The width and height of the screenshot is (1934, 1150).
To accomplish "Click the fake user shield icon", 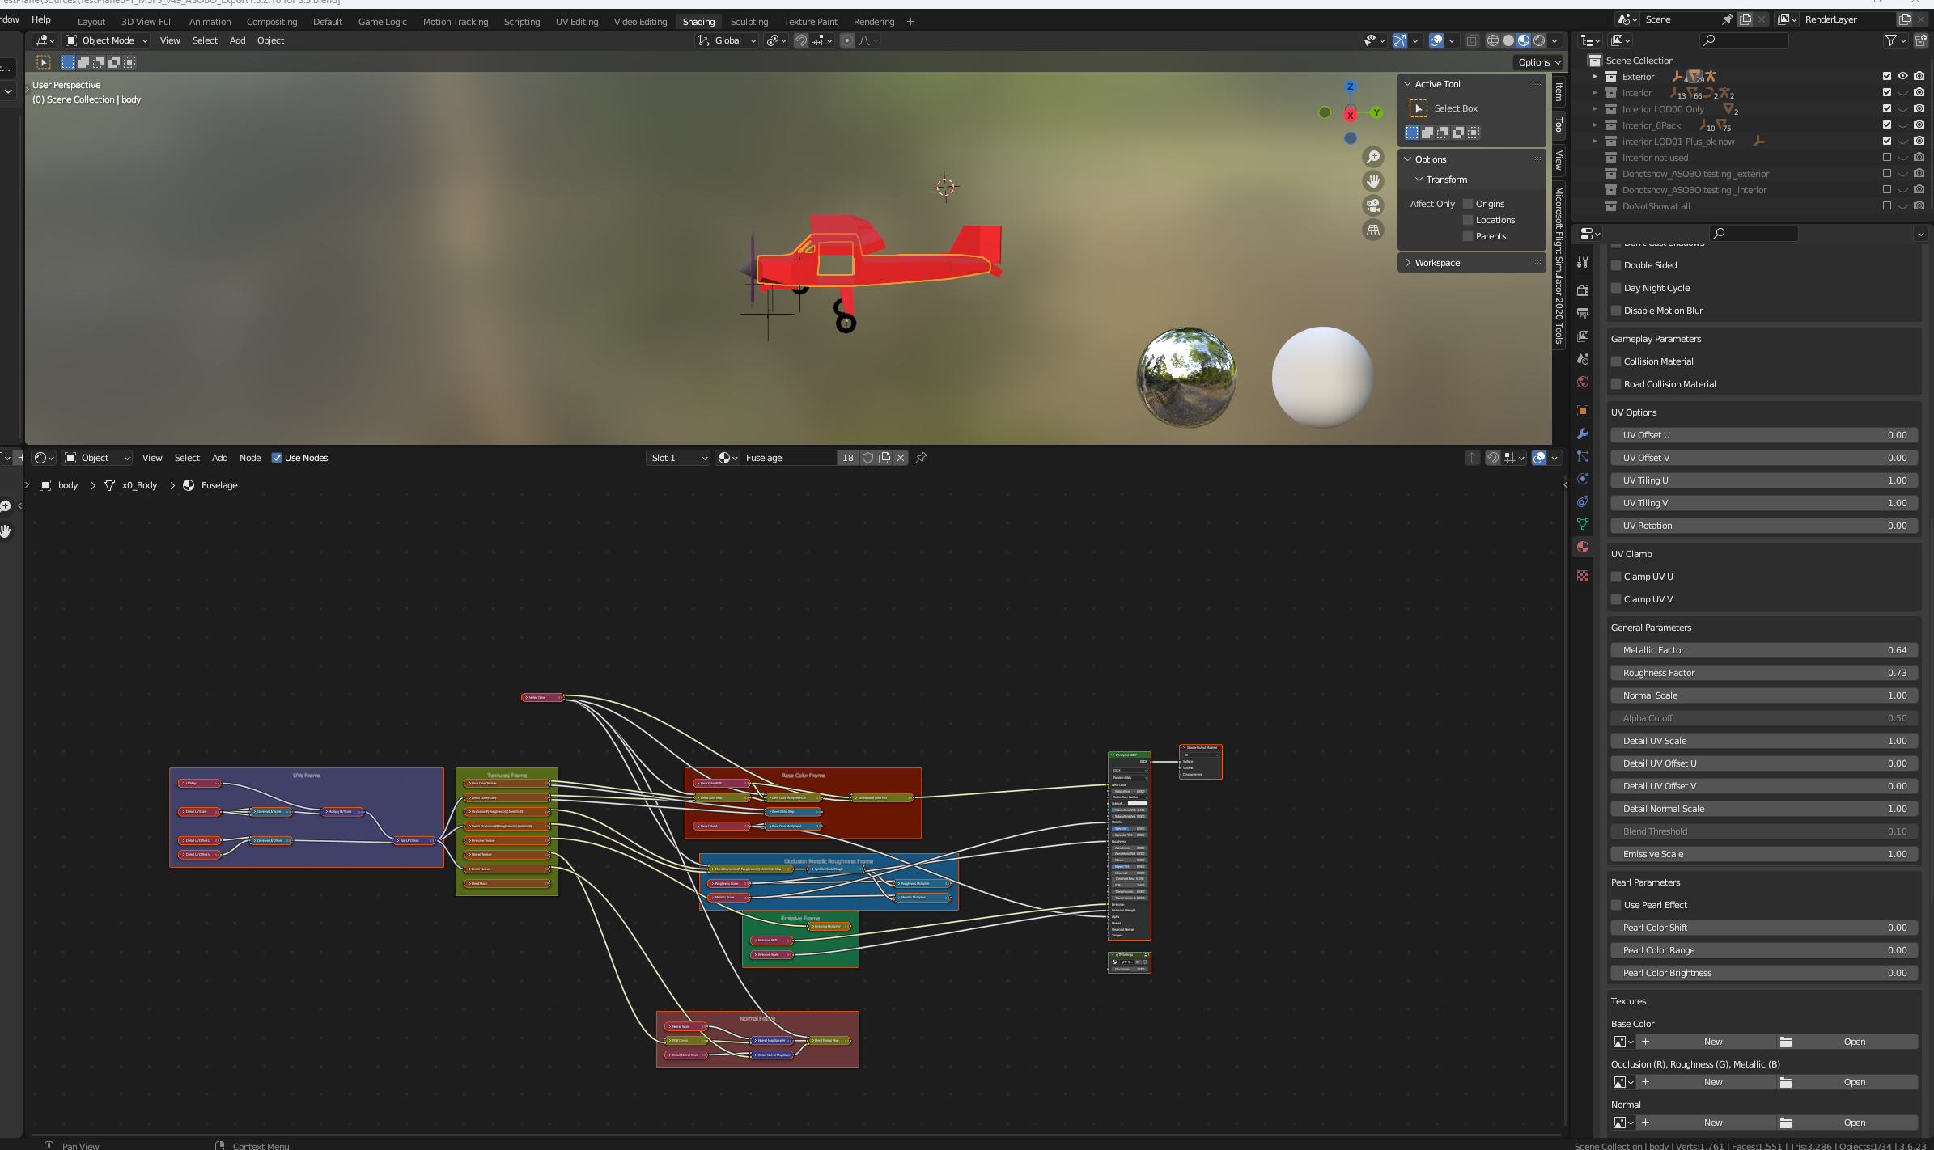I will [867, 458].
